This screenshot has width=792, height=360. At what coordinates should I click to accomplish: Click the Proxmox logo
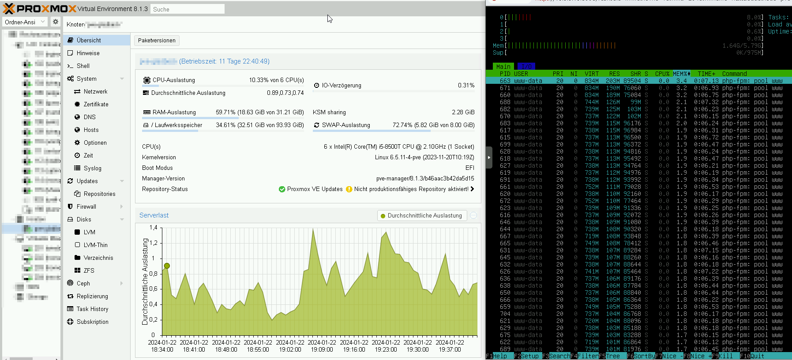(39, 8)
